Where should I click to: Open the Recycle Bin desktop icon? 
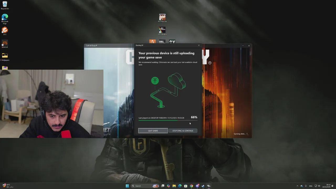[x=5, y=5]
